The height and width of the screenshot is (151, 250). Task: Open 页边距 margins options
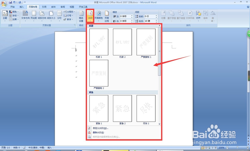pyautogui.click(x=34, y=16)
